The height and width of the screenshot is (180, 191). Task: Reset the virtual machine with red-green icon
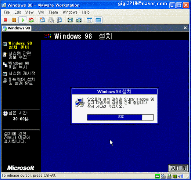pos(31,20)
